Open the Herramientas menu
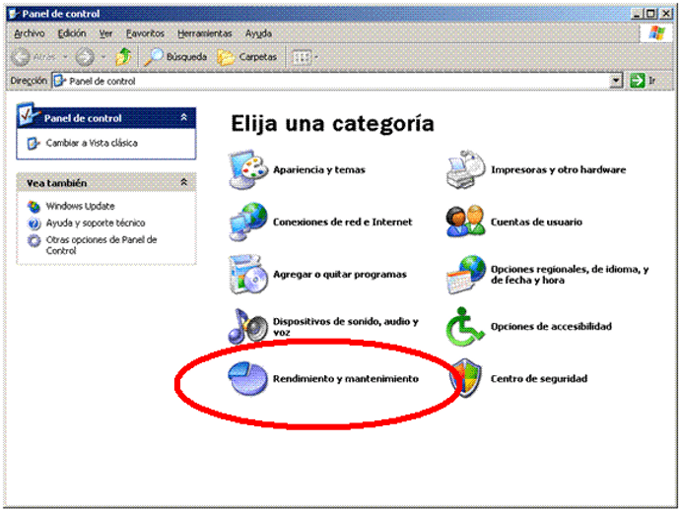This screenshot has height=510, width=680. point(205,33)
